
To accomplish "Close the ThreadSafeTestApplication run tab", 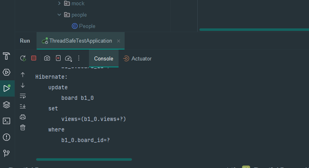I will click(119, 41).
